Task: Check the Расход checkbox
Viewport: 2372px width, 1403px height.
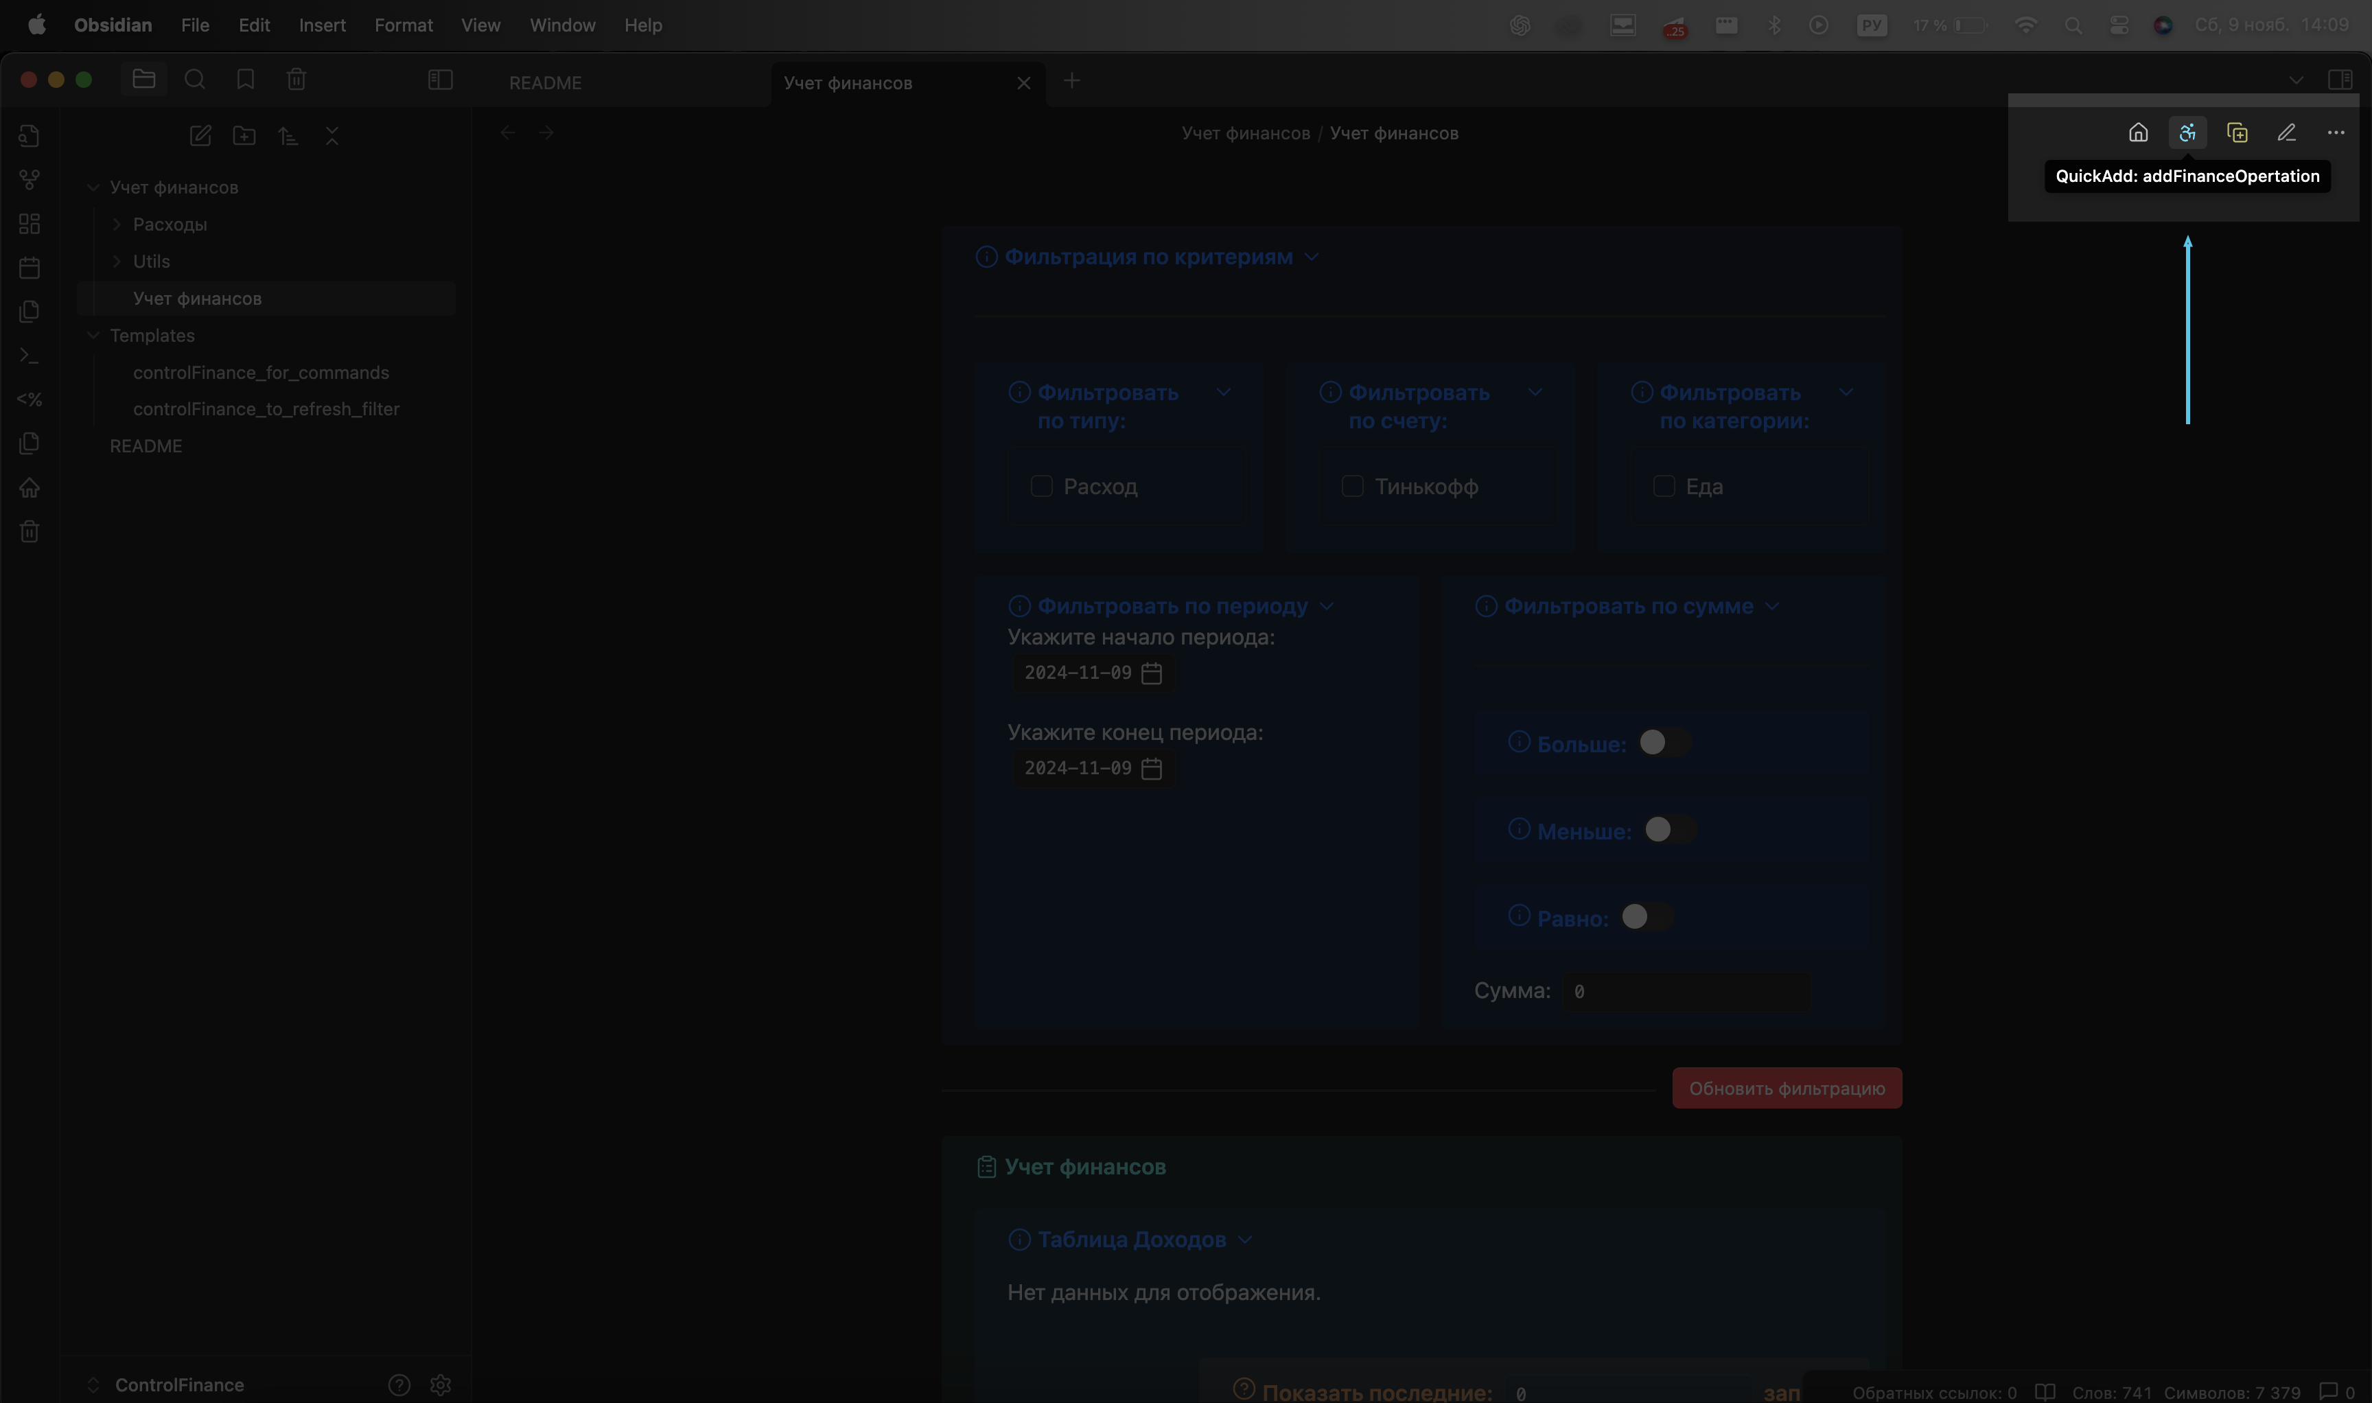Action: click(1041, 487)
